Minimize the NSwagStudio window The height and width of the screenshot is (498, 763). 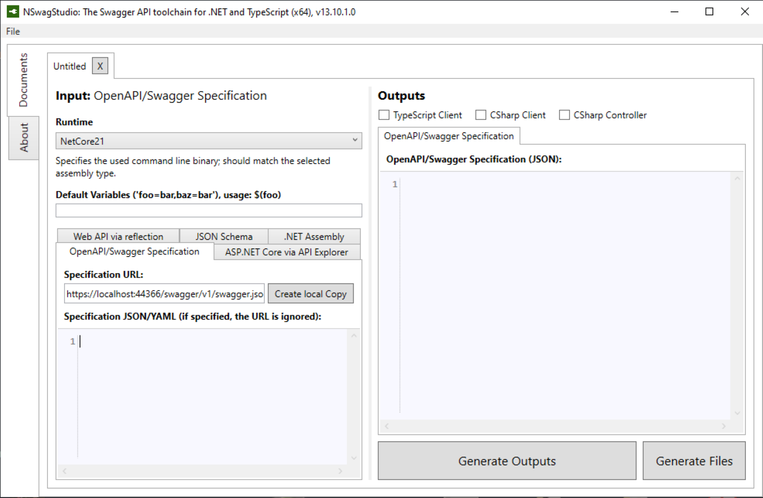tap(674, 11)
